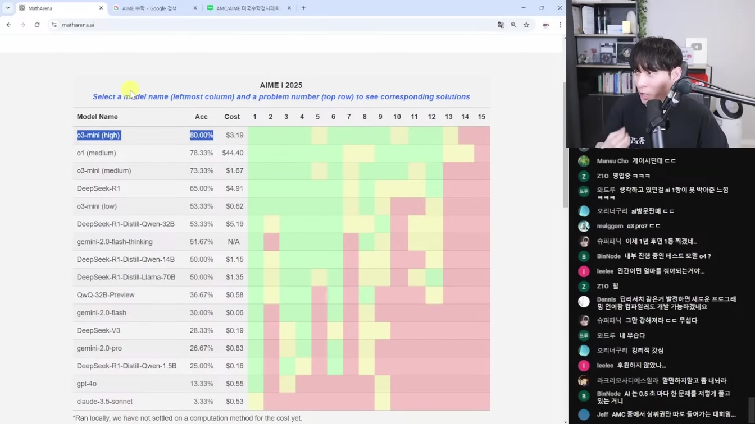Select problem number 5 column header
Image resolution: width=755 pixels, height=424 pixels.
(317, 117)
